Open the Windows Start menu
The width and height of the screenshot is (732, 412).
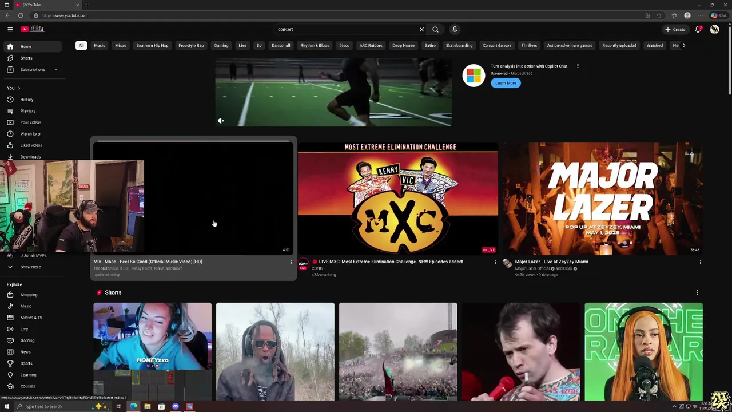coord(7,406)
